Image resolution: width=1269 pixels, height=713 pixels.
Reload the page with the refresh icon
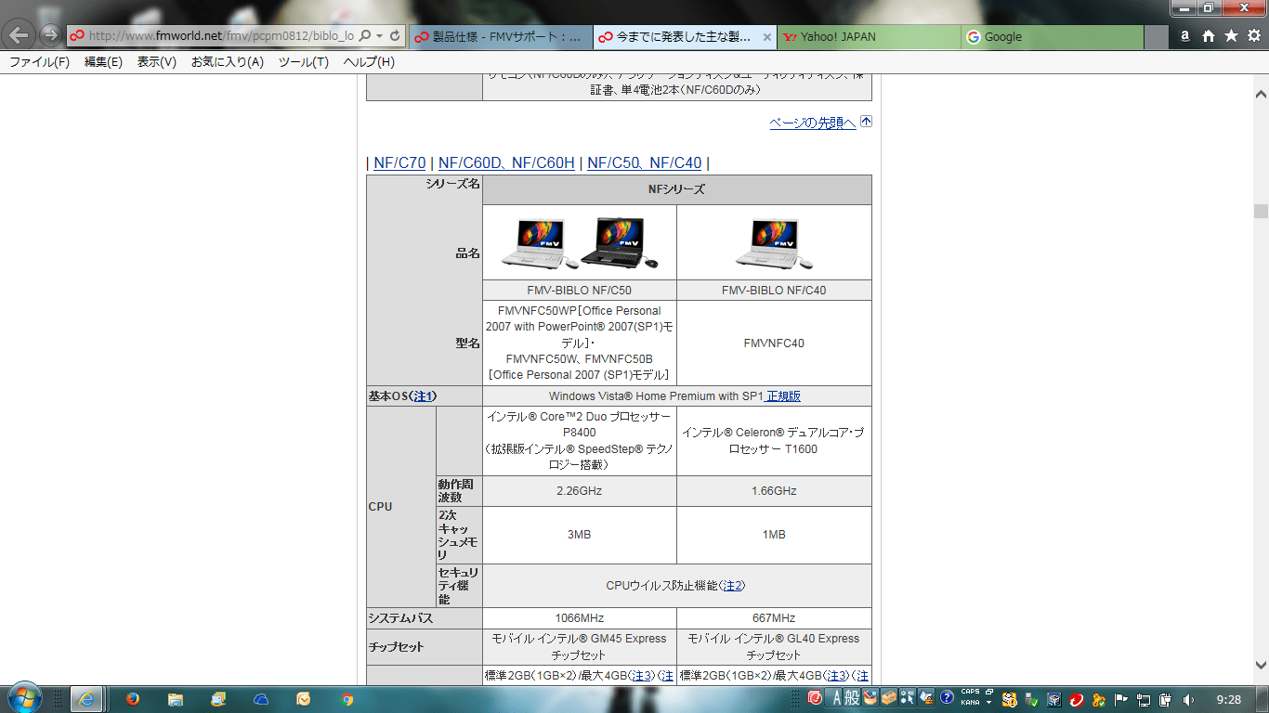395,36
